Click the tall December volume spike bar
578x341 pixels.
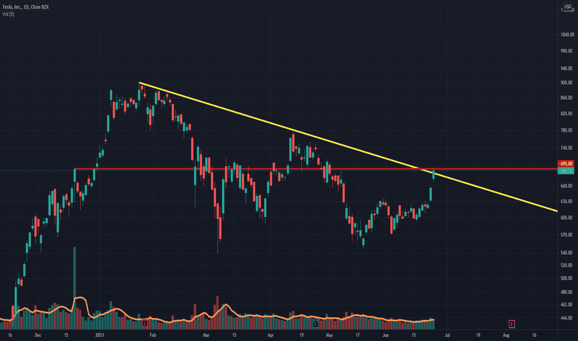(75, 288)
